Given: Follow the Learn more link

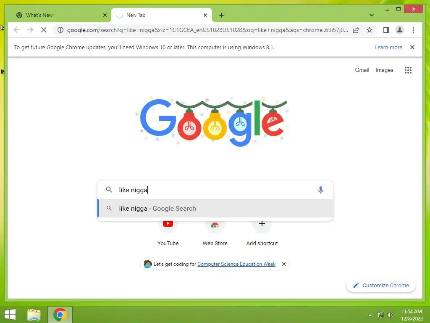Looking at the screenshot, I should [x=388, y=47].
